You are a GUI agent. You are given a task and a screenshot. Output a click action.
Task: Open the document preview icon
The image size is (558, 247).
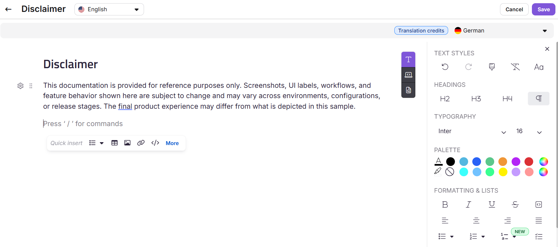[408, 90]
